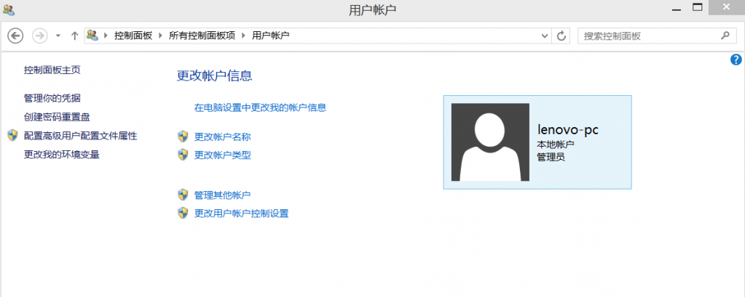Expand the arrow after 控制面板 in breadcrumb
This screenshot has height=297, width=745.
(159, 36)
